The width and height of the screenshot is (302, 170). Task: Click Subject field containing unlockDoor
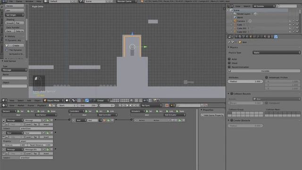(36, 128)
